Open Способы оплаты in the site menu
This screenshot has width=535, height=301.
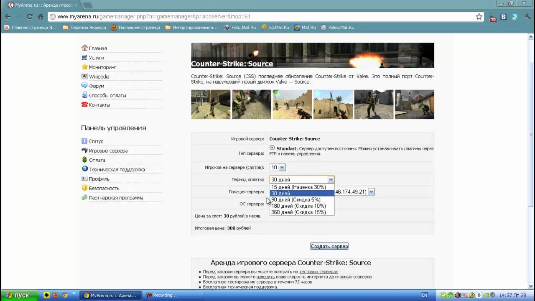click(104, 95)
